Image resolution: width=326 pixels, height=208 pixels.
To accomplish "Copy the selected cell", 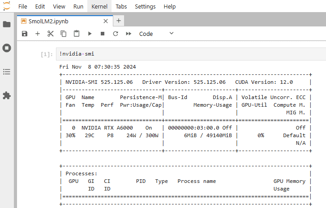I will (64, 34).
